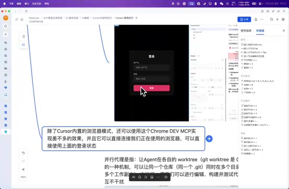Viewport: 289px width, 189px height.
Task: Open the 182% zoom level control
Action: [23, 177]
